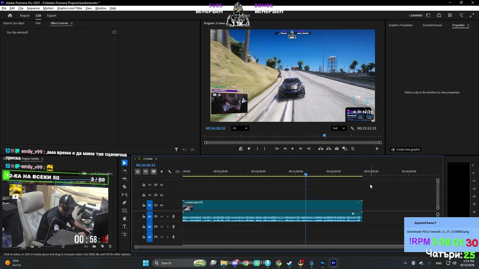Solo audio track A2
This screenshot has height=269, width=479.
[x=168, y=227]
